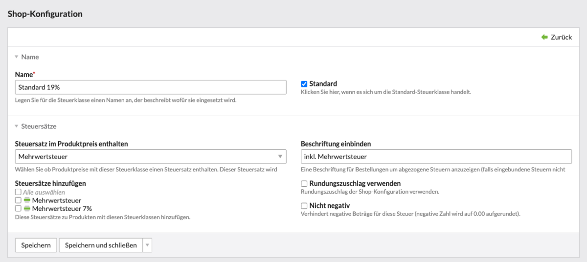The image size is (587, 262).
Task: Open the Speichern und schließen dropdown arrow
Action: coord(147,245)
